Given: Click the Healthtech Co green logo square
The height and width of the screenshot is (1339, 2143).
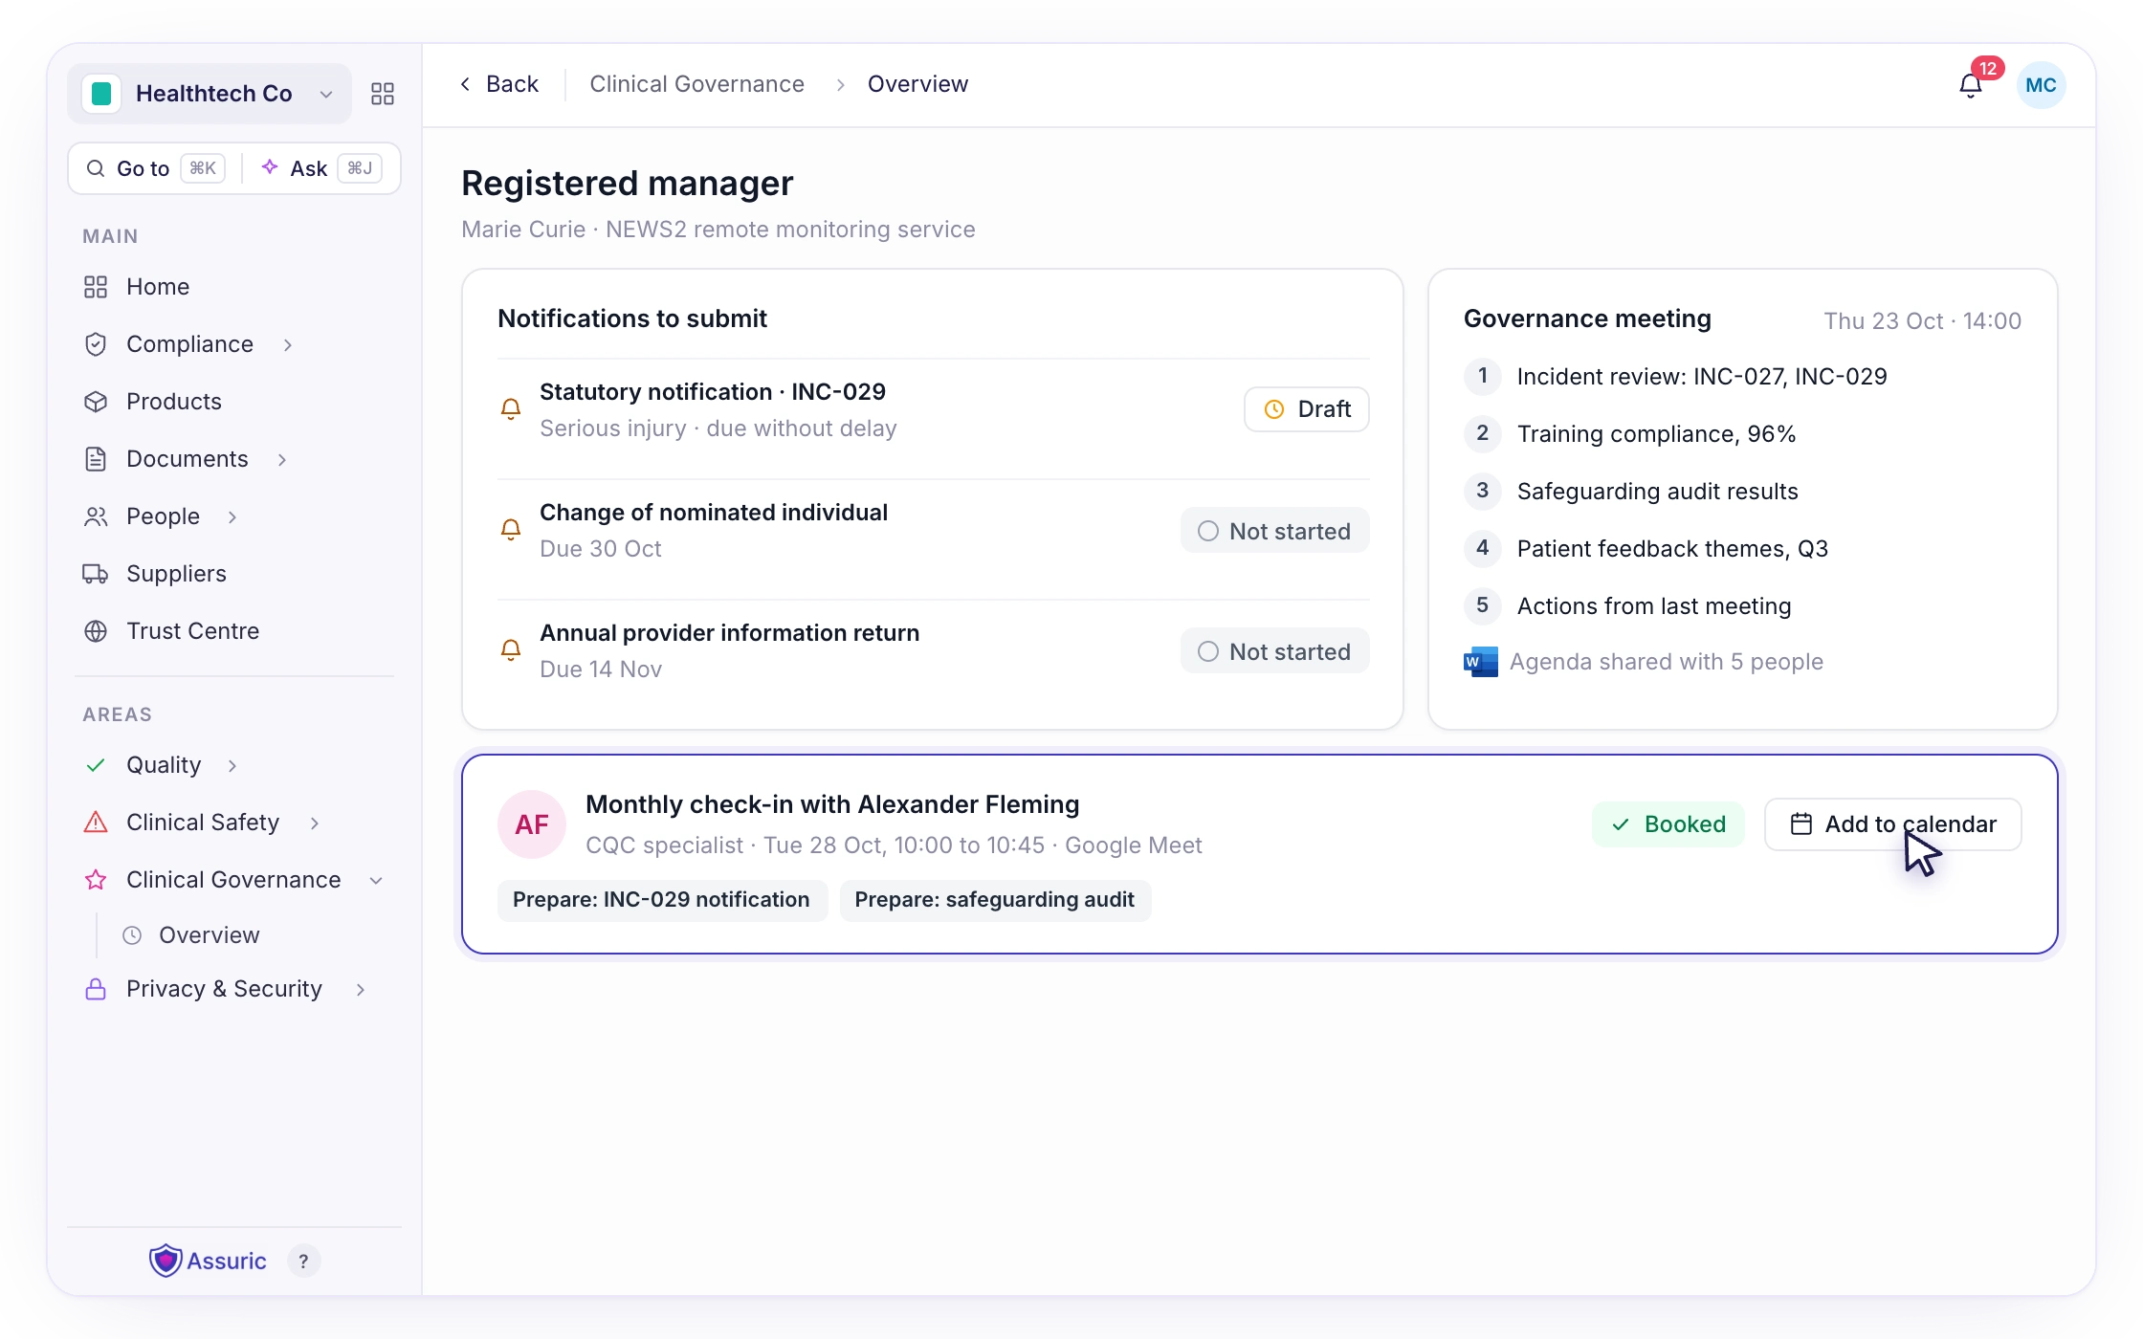Looking at the screenshot, I should click(x=101, y=94).
